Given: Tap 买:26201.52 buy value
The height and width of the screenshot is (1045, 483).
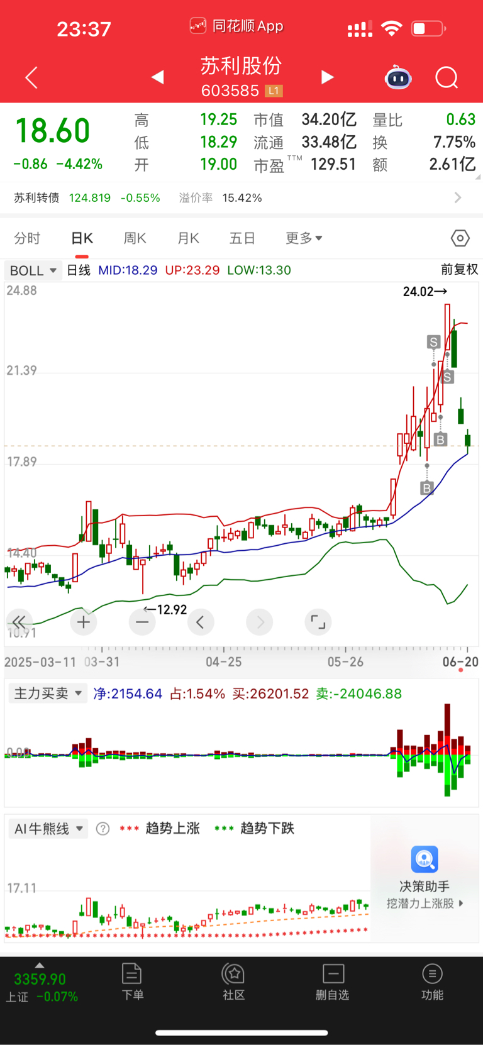Looking at the screenshot, I should click(x=270, y=694).
